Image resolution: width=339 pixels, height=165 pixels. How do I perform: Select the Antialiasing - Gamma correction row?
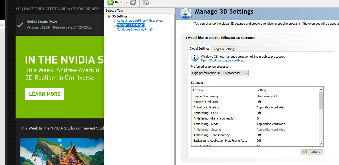pos(255,118)
